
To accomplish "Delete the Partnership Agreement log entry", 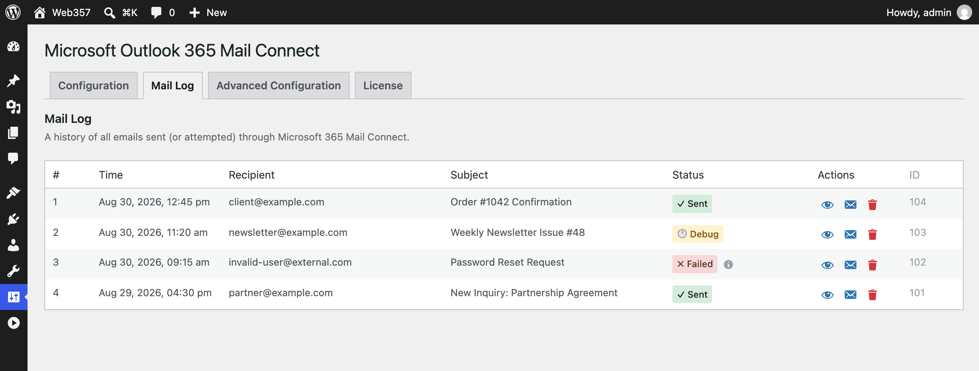I will [x=873, y=295].
